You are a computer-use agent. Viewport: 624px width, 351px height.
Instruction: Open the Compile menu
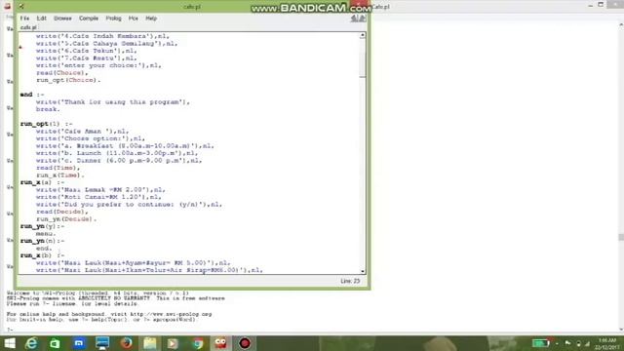[89, 19]
